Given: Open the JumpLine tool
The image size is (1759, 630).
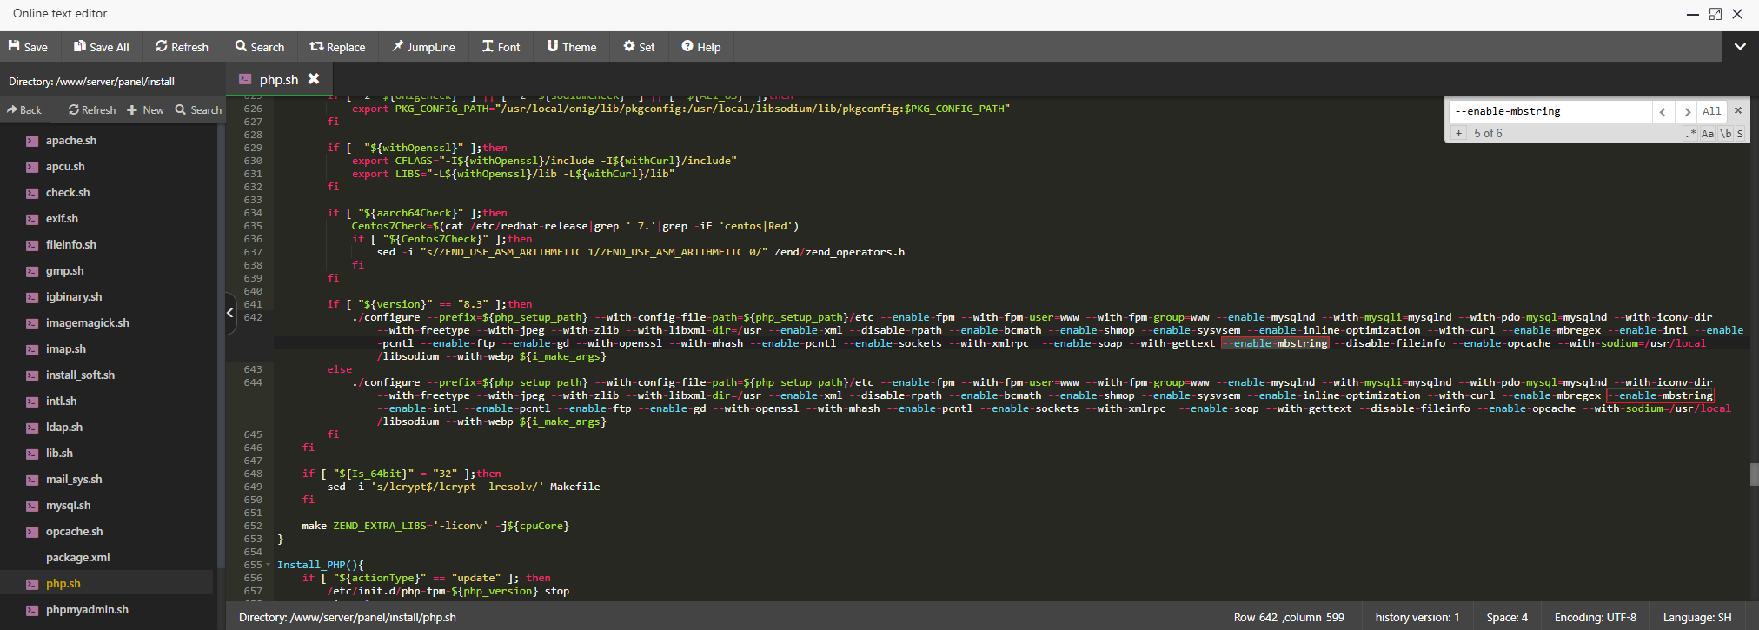Looking at the screenshot, I should 423,47.
